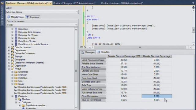196x110 pixels.
Task: Select the Accessoire member item
Action: (x=31, y=108)
